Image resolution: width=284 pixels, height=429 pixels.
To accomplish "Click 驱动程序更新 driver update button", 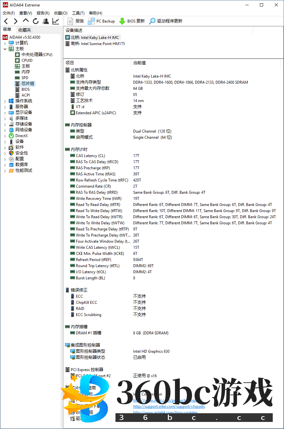I will click(x=166, y=21).
